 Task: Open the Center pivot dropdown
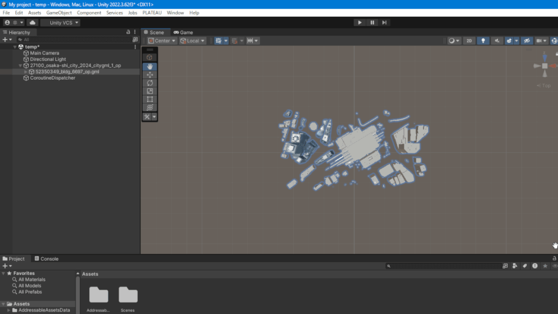click(162, 41)
